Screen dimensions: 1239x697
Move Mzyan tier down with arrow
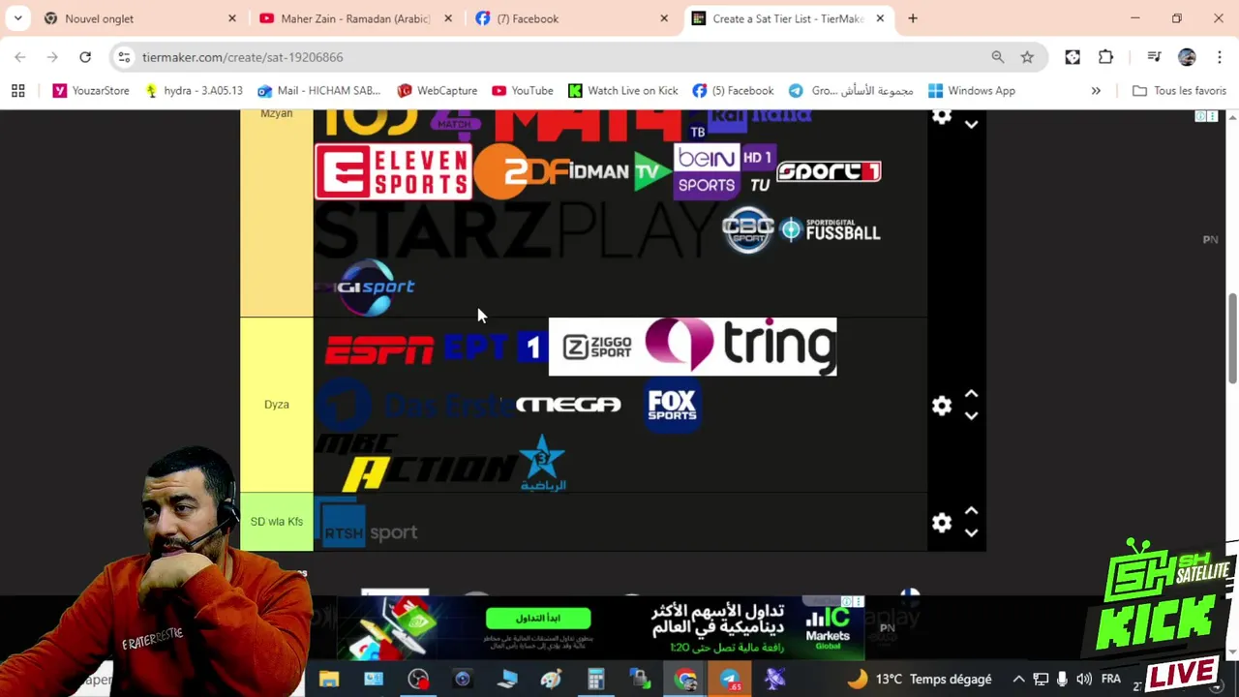tap(971, 125)
